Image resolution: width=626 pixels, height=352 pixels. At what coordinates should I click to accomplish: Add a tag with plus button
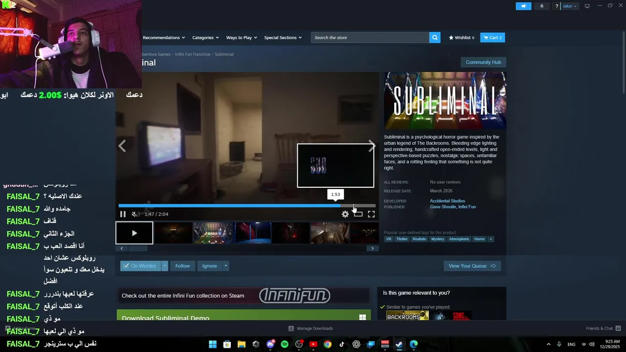[491, 239]
